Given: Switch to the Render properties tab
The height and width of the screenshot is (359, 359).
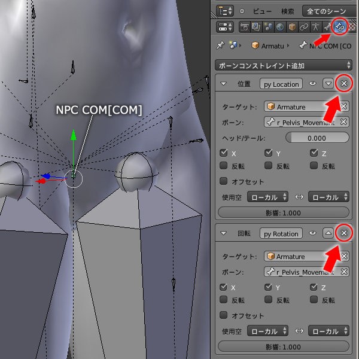Looking at the screenshot, I should tap(244, 27).
